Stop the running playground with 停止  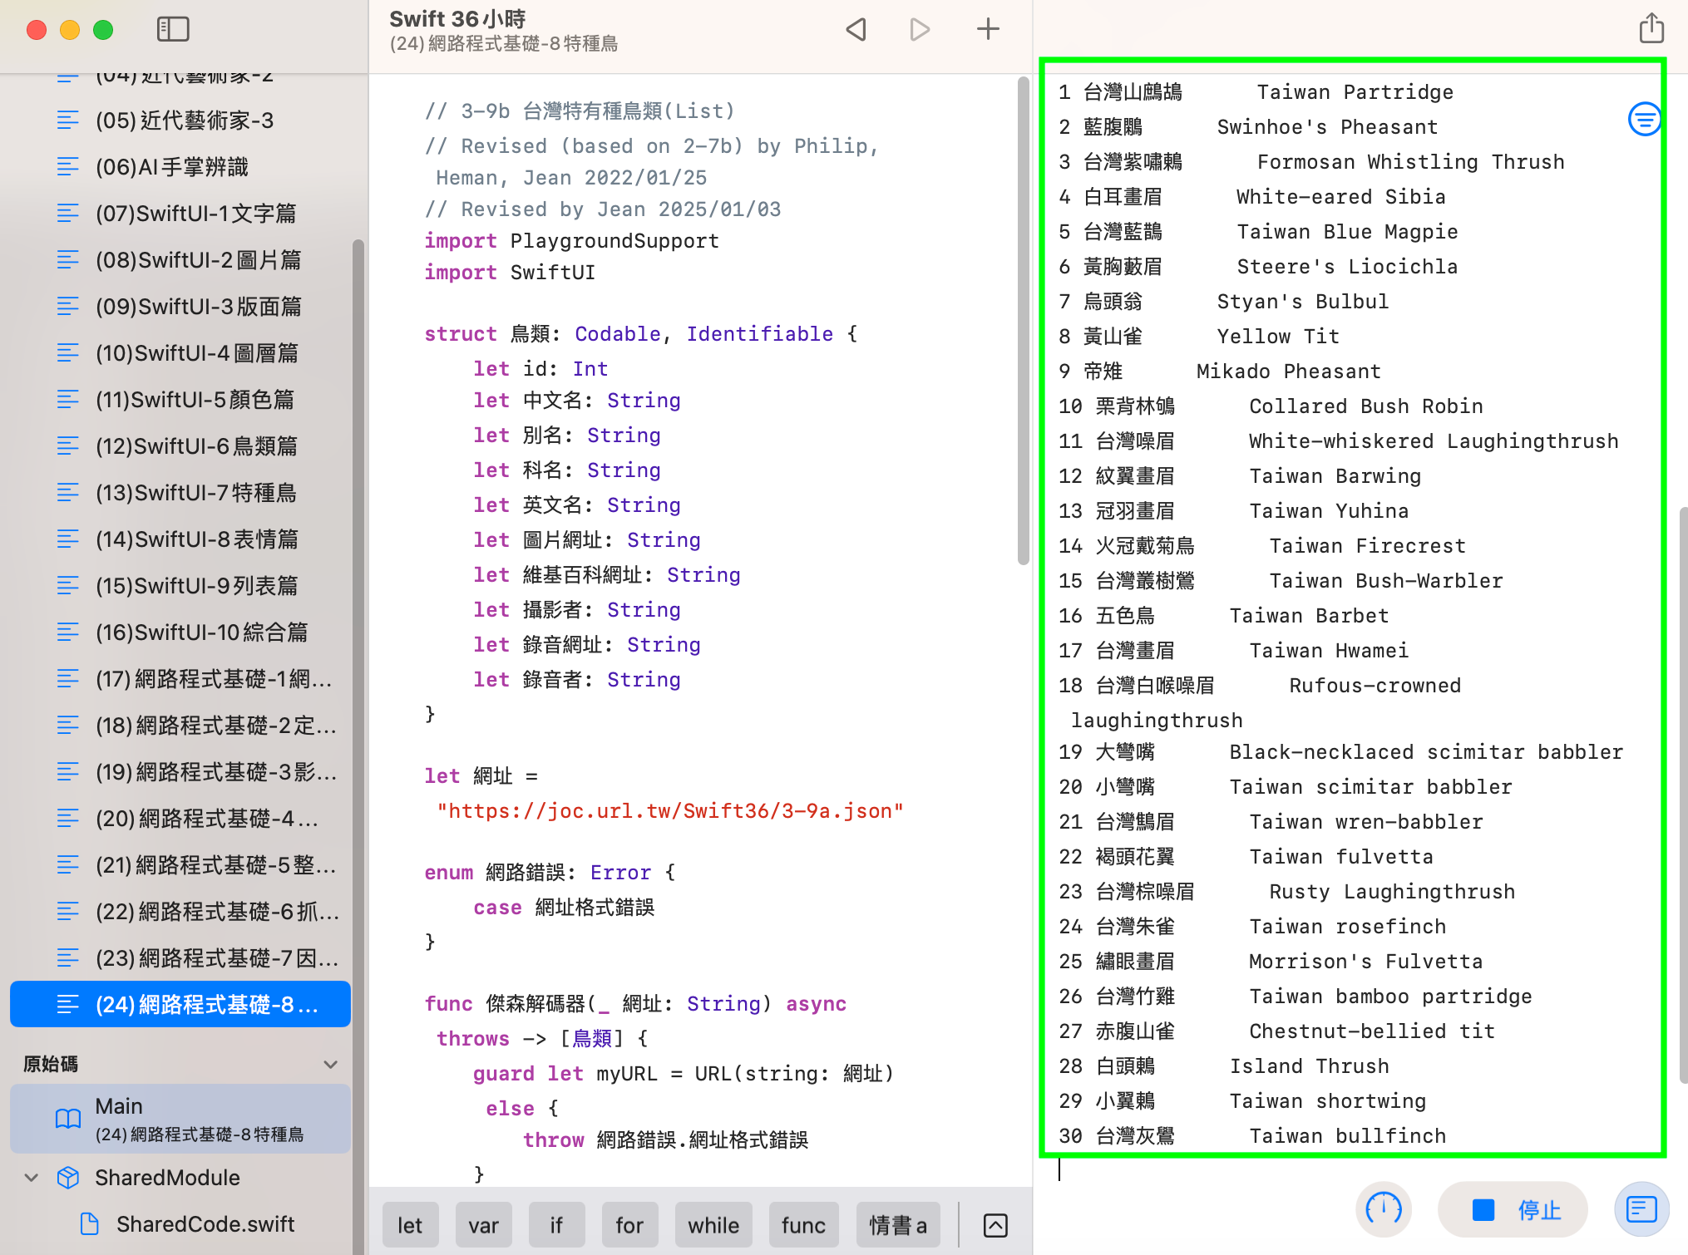(x=1513, y=1209)
